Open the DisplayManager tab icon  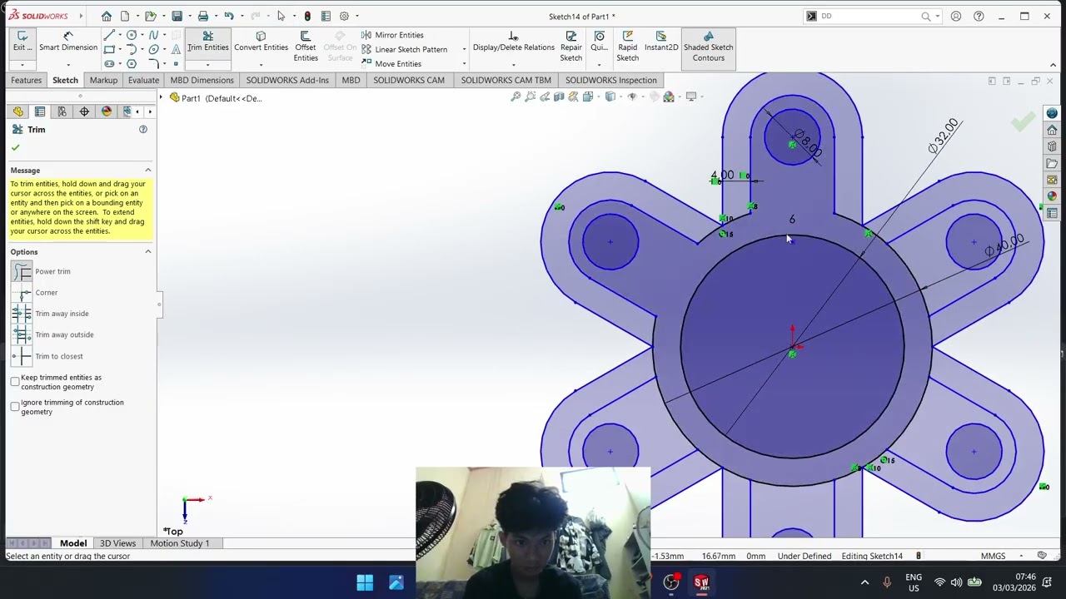(106, 111)
